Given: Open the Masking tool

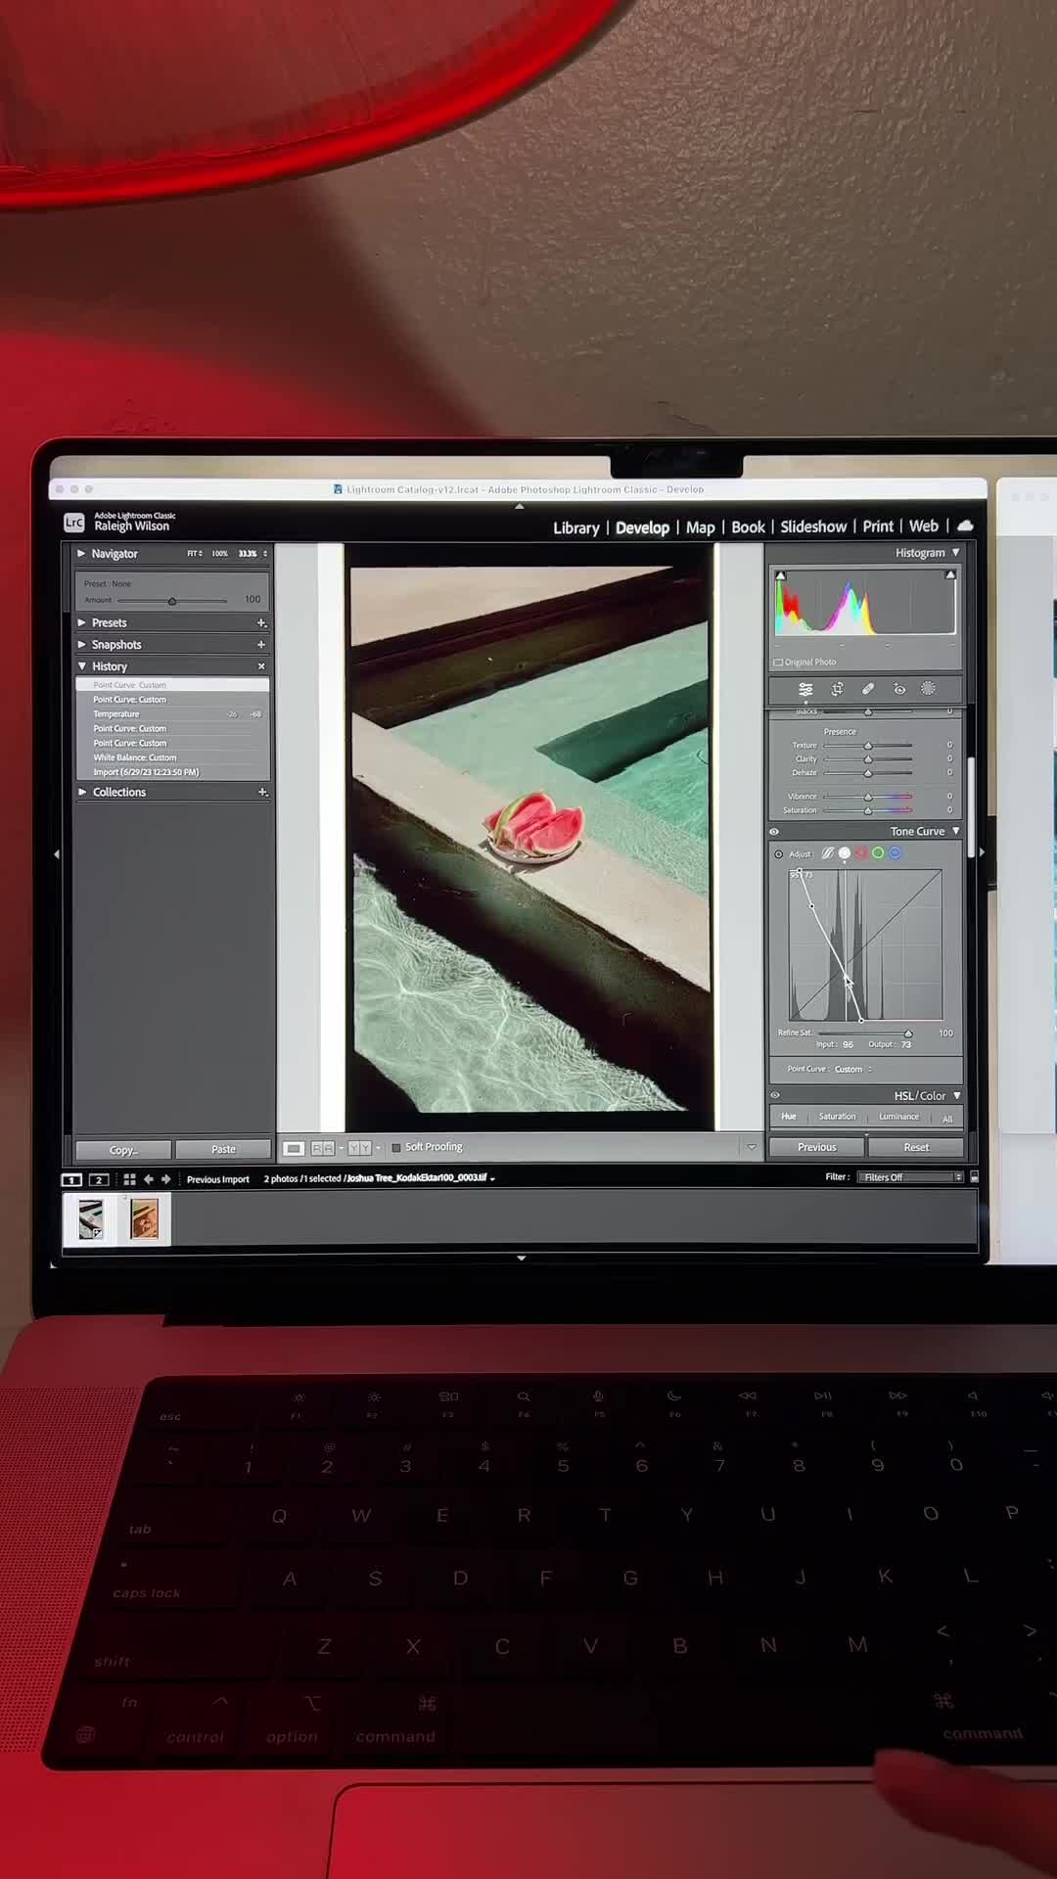Looking at the screenshot, I should [929, 689].
